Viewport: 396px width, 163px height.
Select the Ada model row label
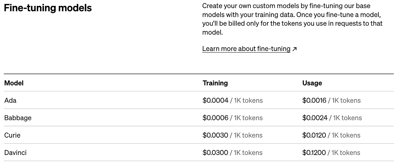pos(11,100)
